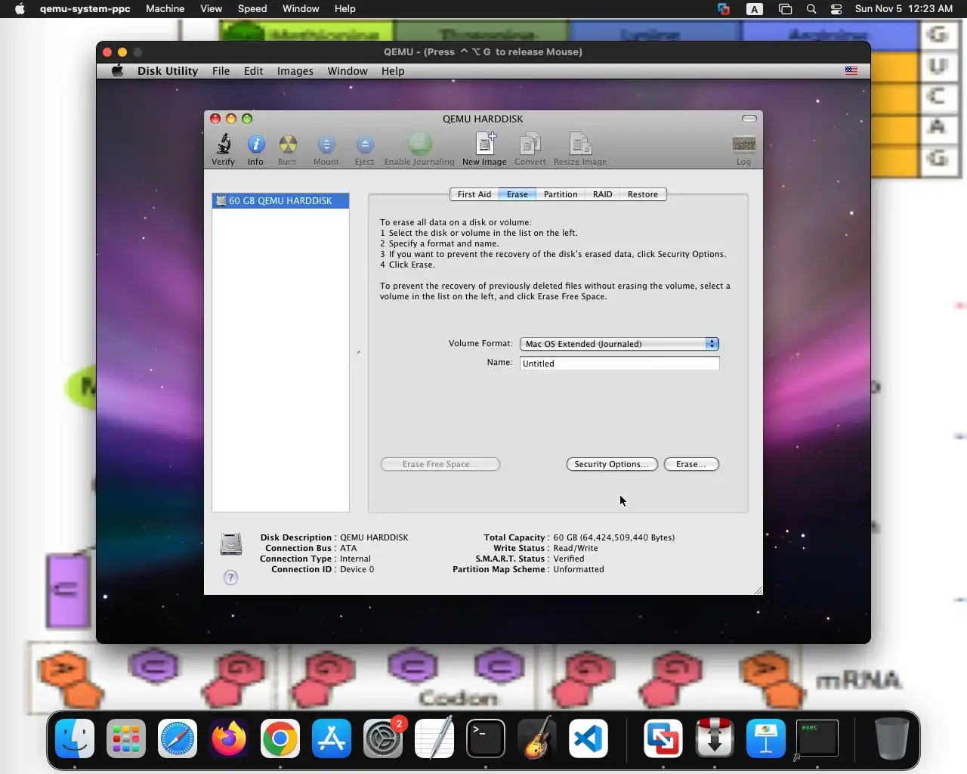Click the Erase... button
967x774 pixels.
(691, 464)
